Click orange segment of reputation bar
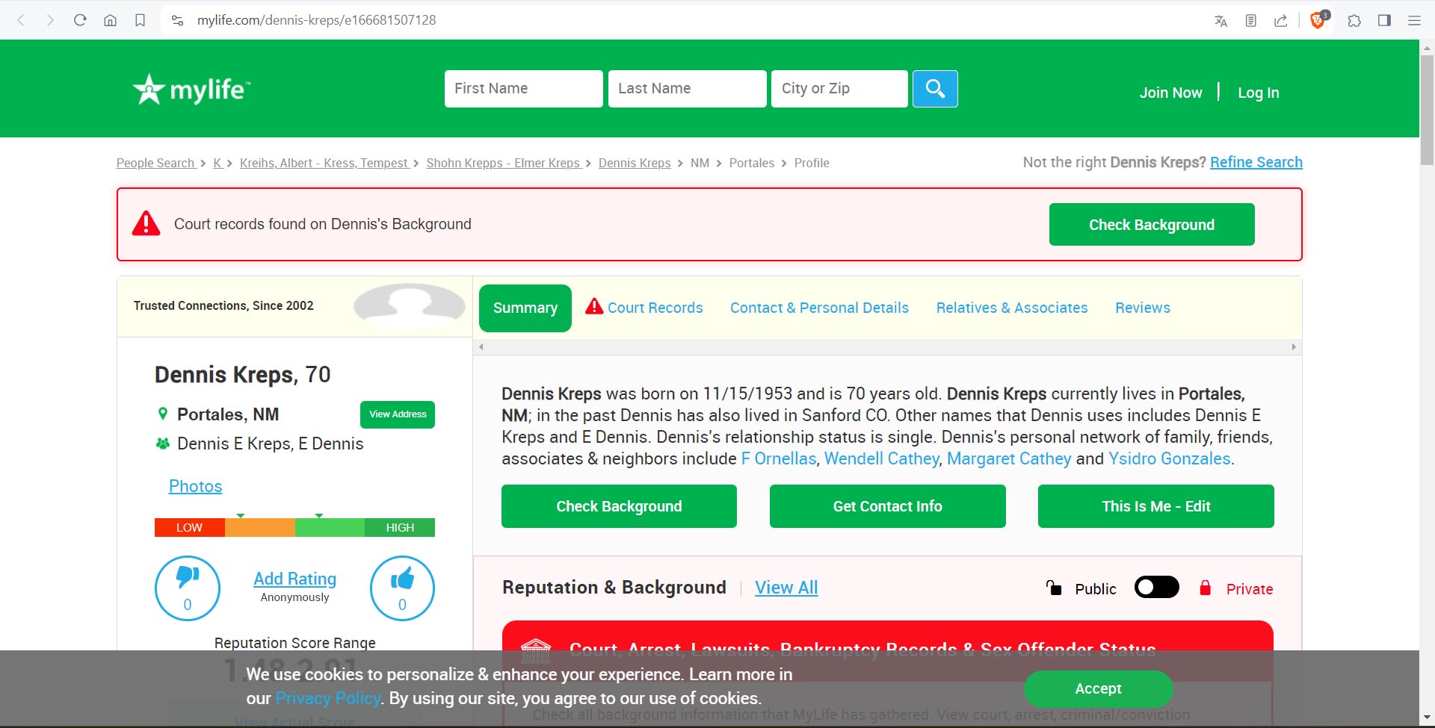The width and height of the screenshot is (1435, 728). [260, 527]
